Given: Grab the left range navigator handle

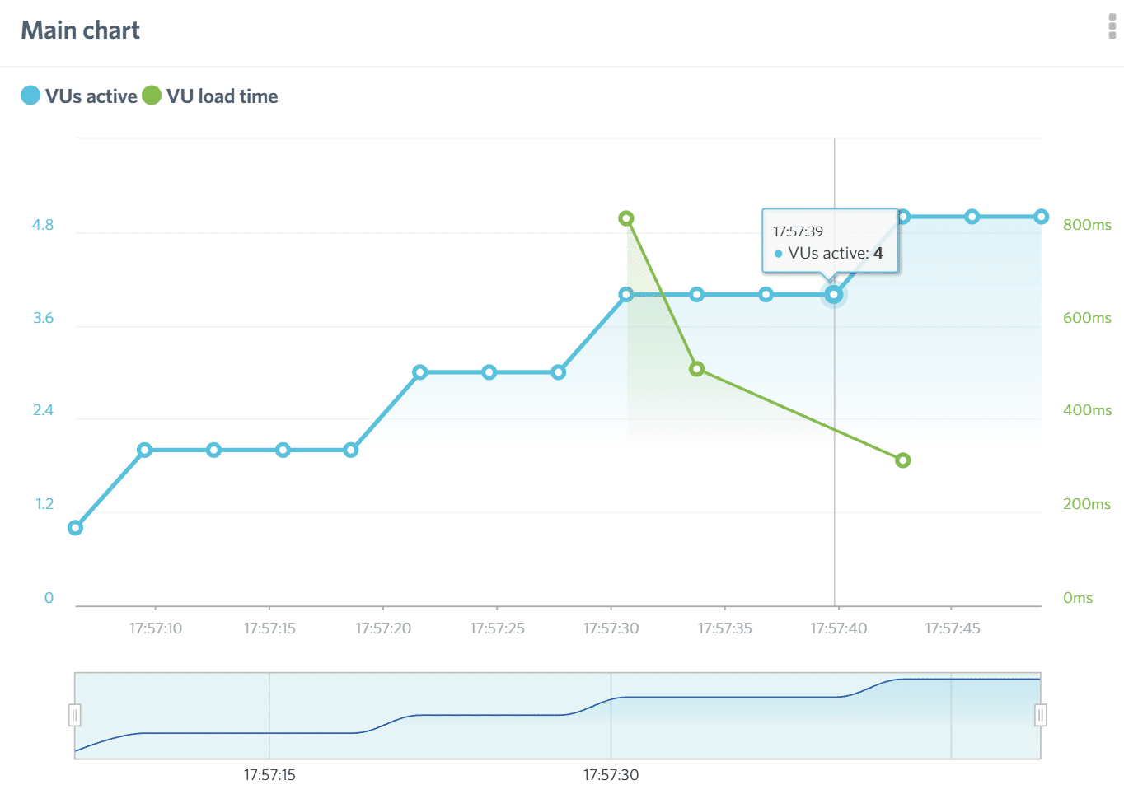Looking at the screenshot, I should tap(75, 715).
